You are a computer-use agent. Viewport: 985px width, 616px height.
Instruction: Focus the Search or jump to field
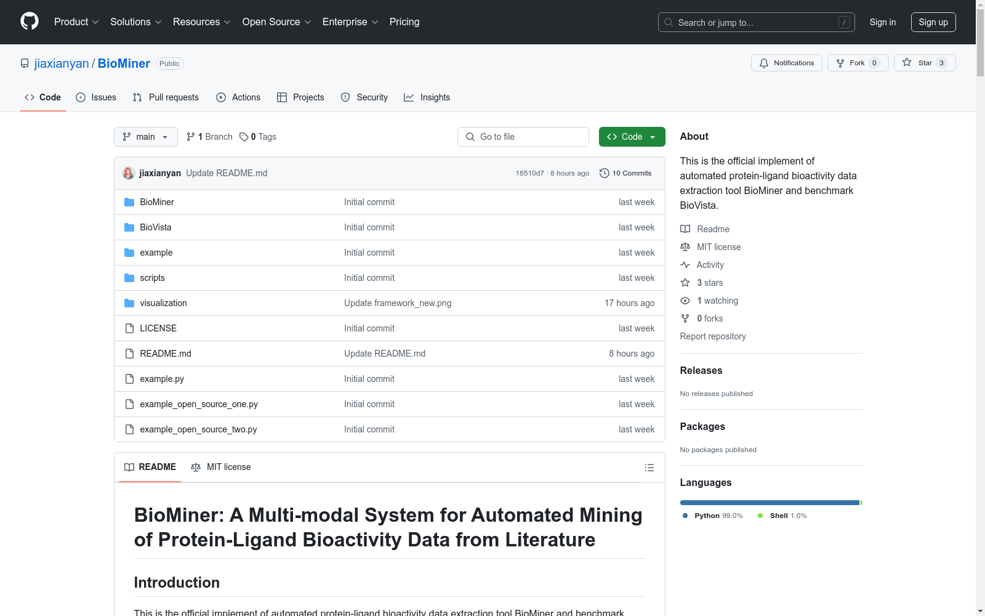757,22
